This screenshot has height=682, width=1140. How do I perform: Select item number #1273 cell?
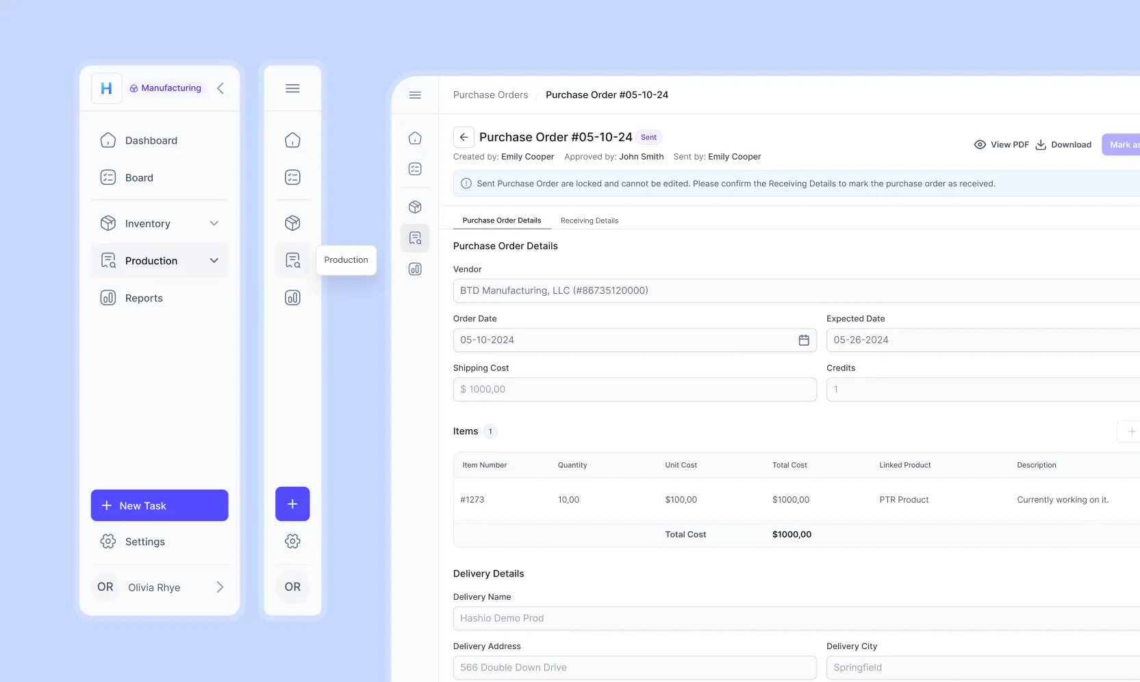472,500
